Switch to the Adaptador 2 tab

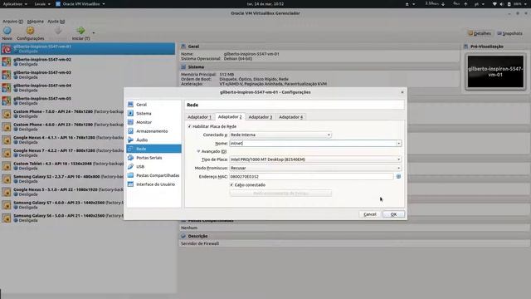(x=230, y=116)
